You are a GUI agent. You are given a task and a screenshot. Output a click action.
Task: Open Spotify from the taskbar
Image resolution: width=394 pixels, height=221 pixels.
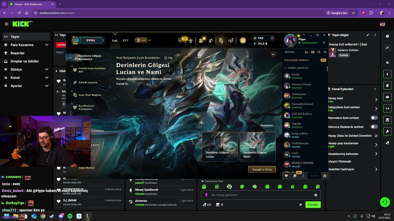coord(70,216)
